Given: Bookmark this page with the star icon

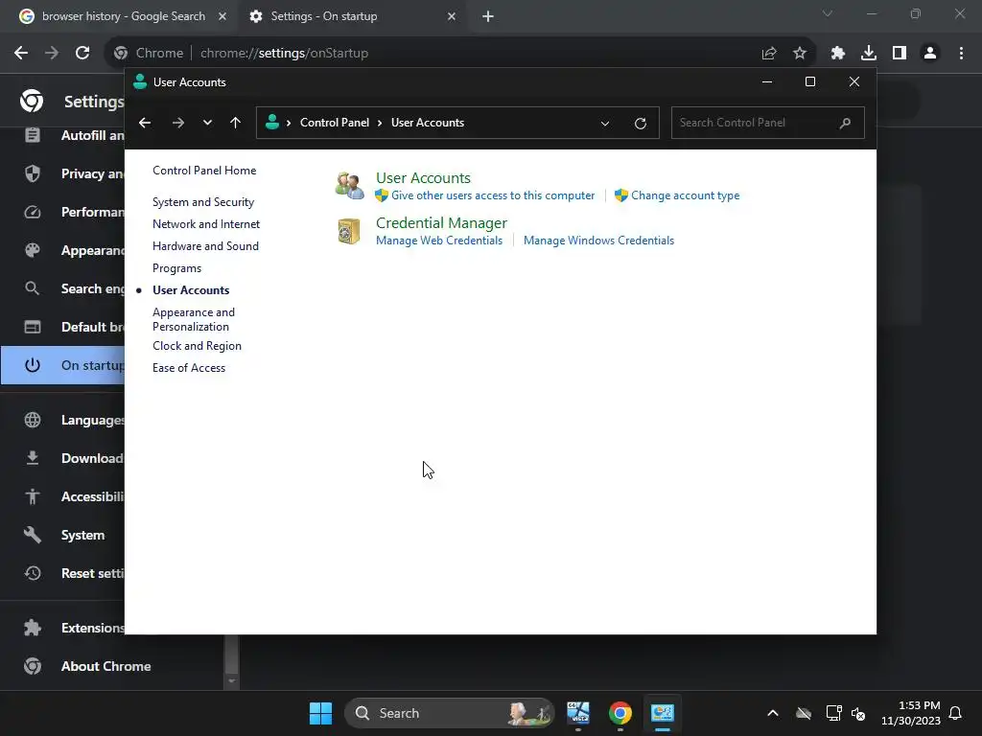Looking at the screenshot, I should 800,54.
